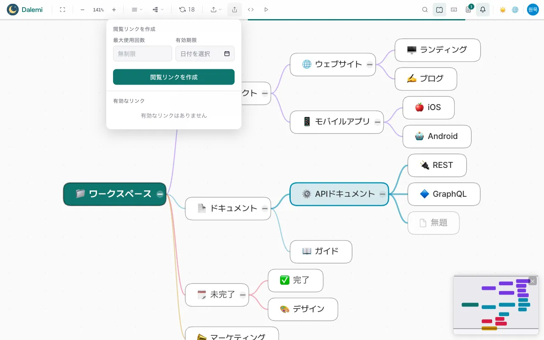This screenshot has height=340, width=544.
Task: Zoom in with the plus button
Action: [114, 9]
